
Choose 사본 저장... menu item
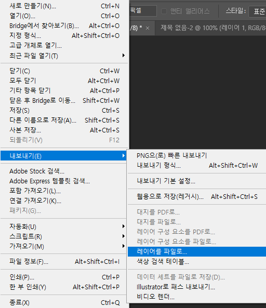tap(64, 130)
